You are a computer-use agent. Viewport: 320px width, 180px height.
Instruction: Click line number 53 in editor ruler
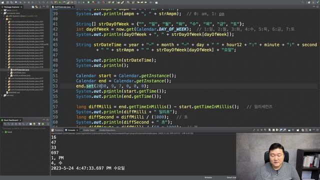click(x=55, y=86)
